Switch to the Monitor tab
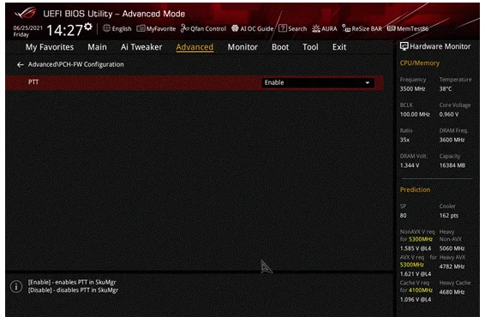The height and width of the screenshot is (317, 485). [x=242, y=47]
